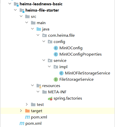This screenshot has height=127, width=115.
Task: Select the src folder name
Action: coord(33,17)
